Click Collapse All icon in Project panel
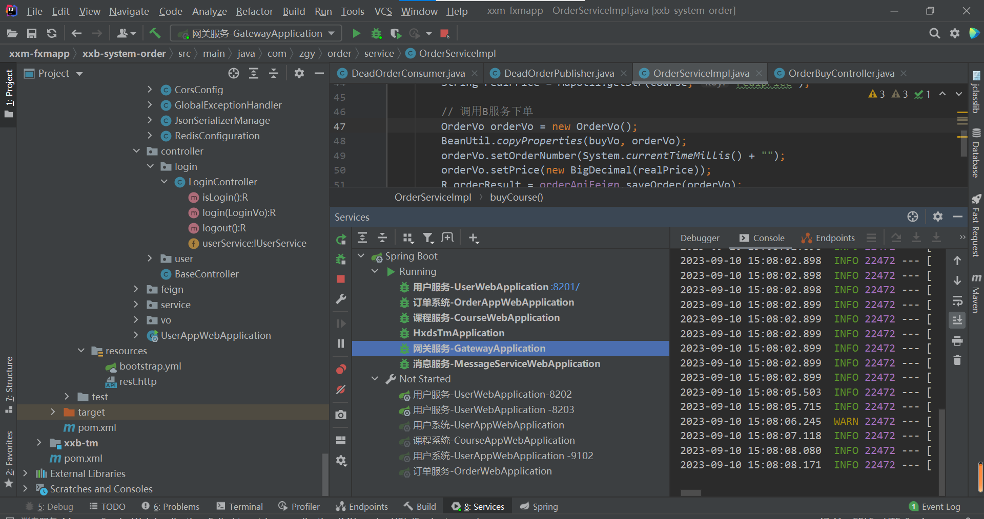 [x=274, y=74]
